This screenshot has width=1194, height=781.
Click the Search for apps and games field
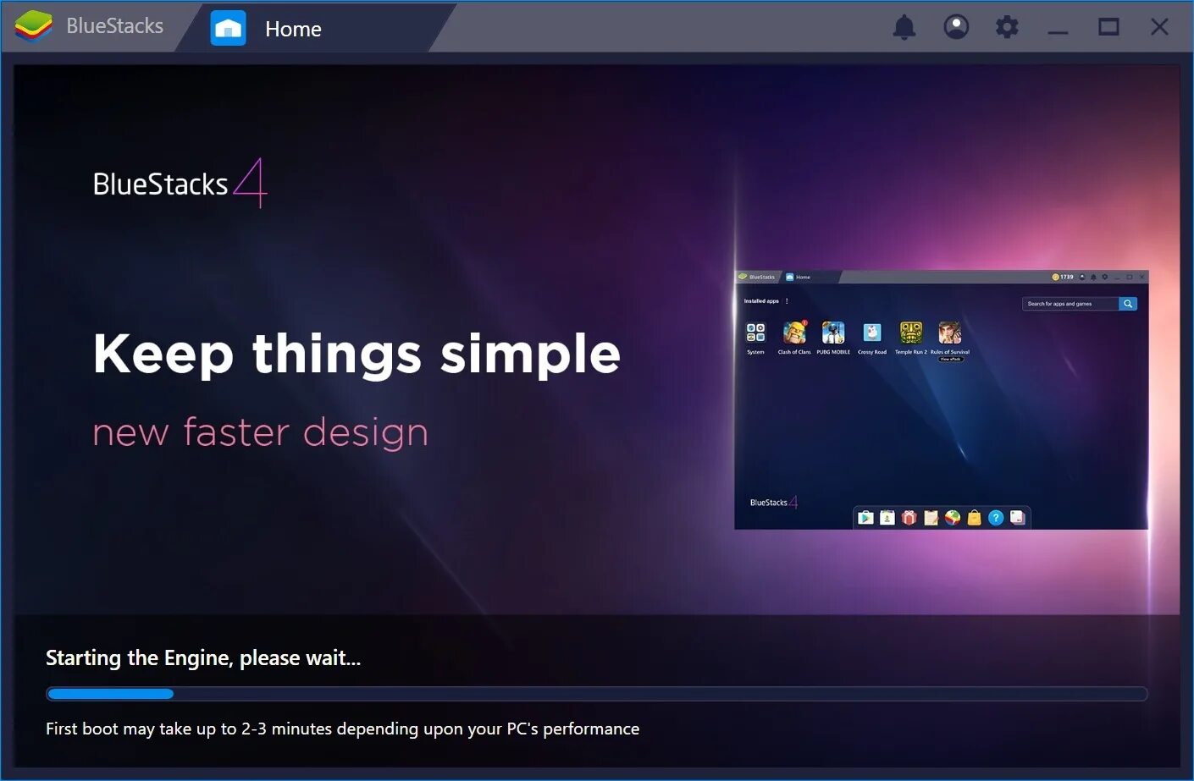(1067, 304)
